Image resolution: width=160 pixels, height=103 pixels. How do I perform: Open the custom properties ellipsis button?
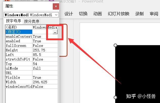(x=55, y=32)
